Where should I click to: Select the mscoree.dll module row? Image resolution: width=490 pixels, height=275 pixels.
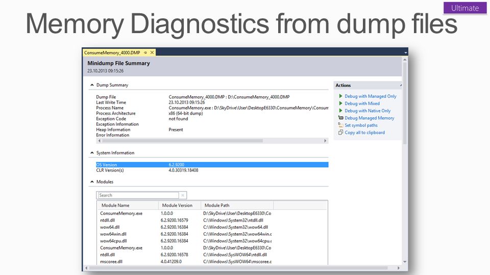click(x=212, y=261)
